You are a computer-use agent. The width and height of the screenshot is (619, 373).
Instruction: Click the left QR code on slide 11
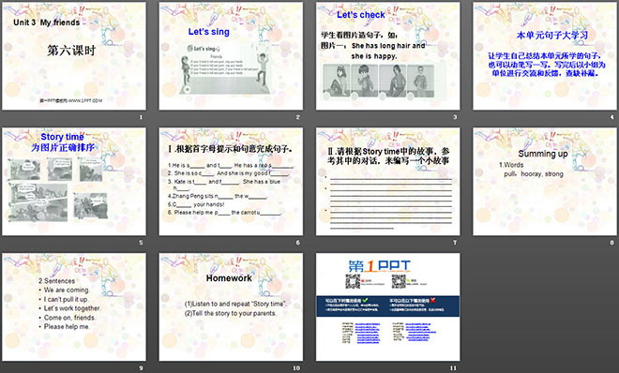353,281
